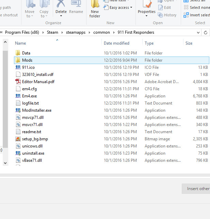This screenshot has width=210, height=219.
Task: Go to Program Files (x86) in breadcrumb
Action: pyautogui.click(x=22, y=32)
